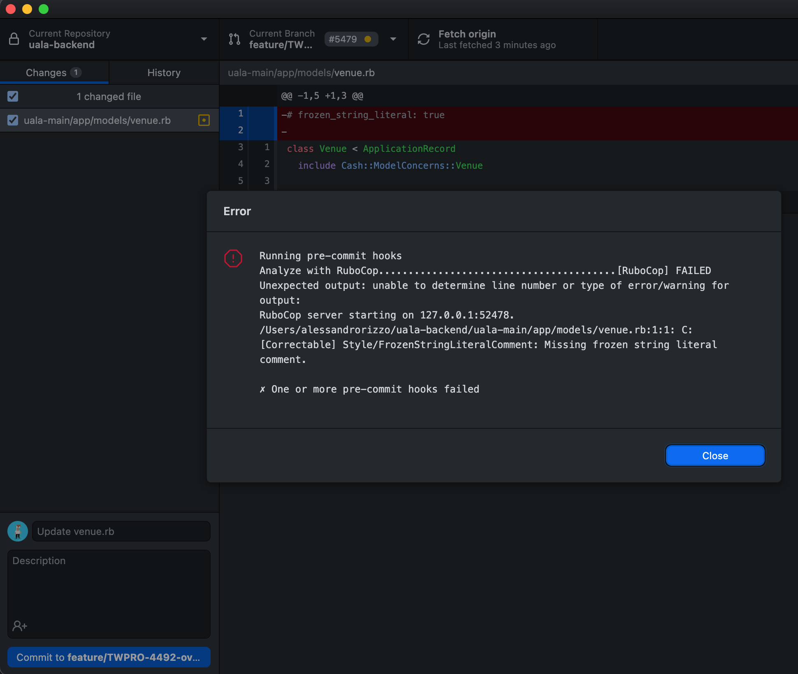Click the green macOS zoom window button
The image size is (798, 674).
44,9
